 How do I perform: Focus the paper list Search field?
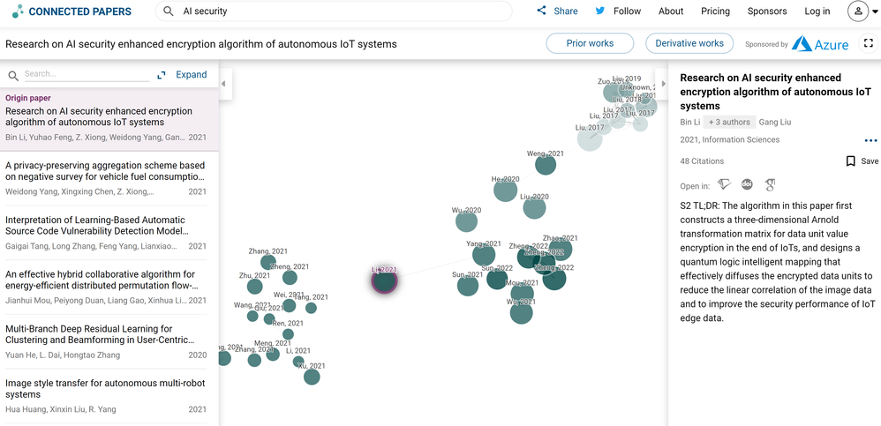87,74
